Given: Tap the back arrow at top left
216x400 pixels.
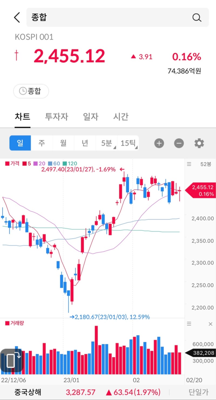Looking at the screenshot, I should [x=17, y=17].
